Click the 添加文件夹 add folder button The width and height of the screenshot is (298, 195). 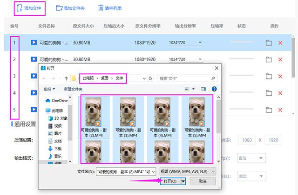tap(70, 8)
